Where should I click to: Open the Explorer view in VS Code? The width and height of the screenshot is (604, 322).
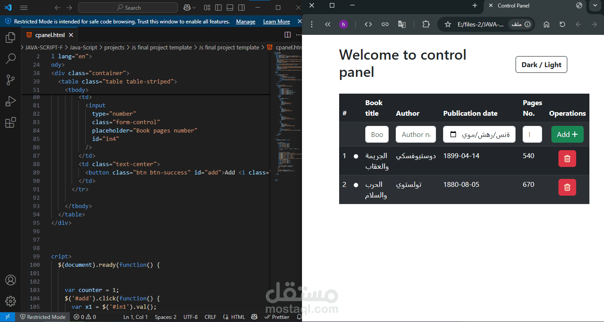(x=10, y=38)
